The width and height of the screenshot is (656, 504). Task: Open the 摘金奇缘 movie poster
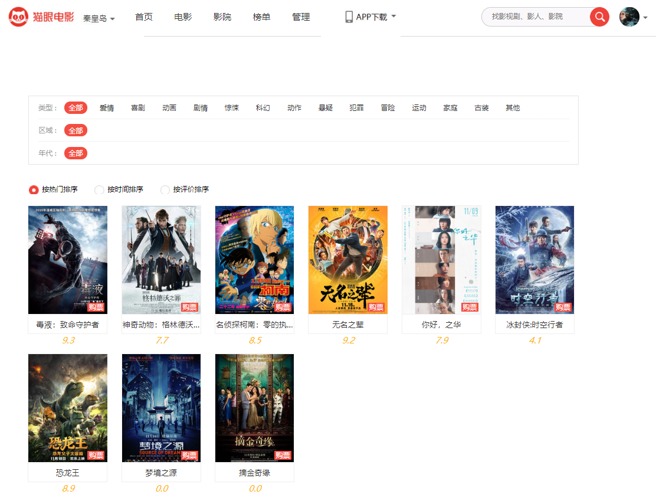pyautogui.click(x=254, y=408)
